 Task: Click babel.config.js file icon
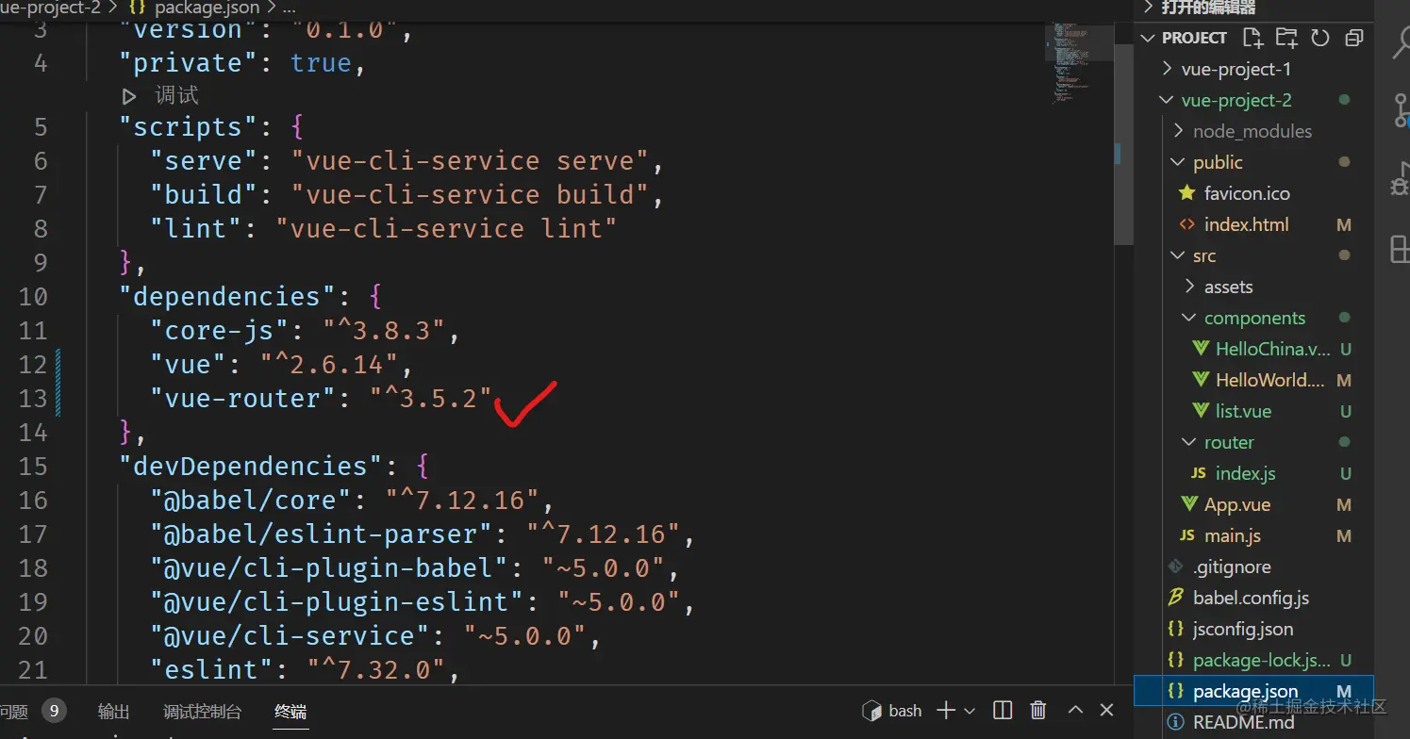pos(1175,598)
